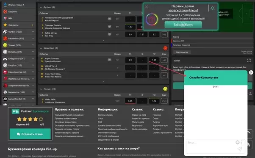
Task: Expand the Футбол (1220) sidebar category chevron
Action: point(33,32)
